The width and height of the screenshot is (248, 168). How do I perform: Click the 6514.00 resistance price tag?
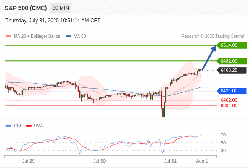pos(231,45)
